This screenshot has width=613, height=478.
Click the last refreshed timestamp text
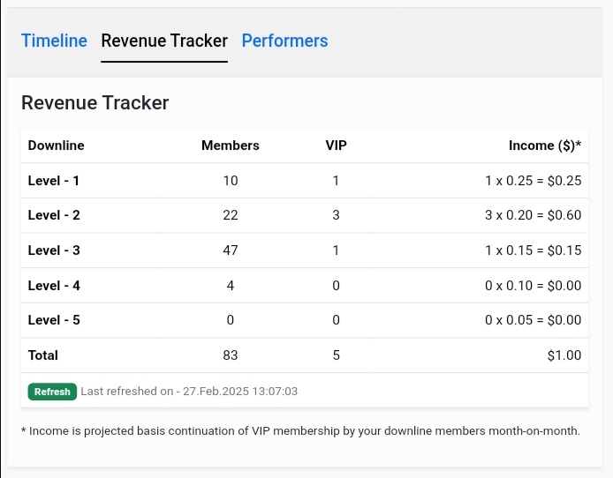(189, 392)
